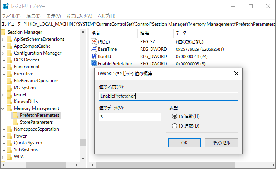This screenshot has width=276, height=169.
Task: Select the PrefetchParameters folder icon
Action: click(15, 115)
